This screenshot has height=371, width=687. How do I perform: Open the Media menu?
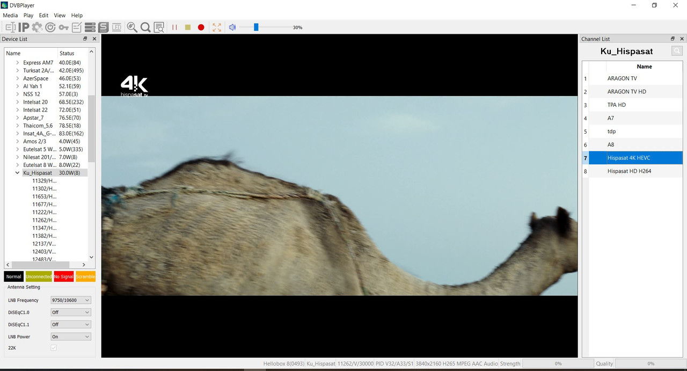click(x=10, y=16)
